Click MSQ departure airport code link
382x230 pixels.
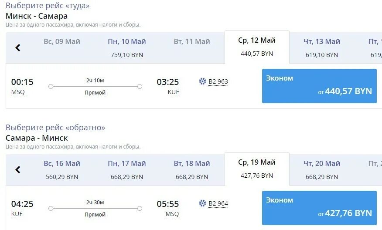point(18,92)
